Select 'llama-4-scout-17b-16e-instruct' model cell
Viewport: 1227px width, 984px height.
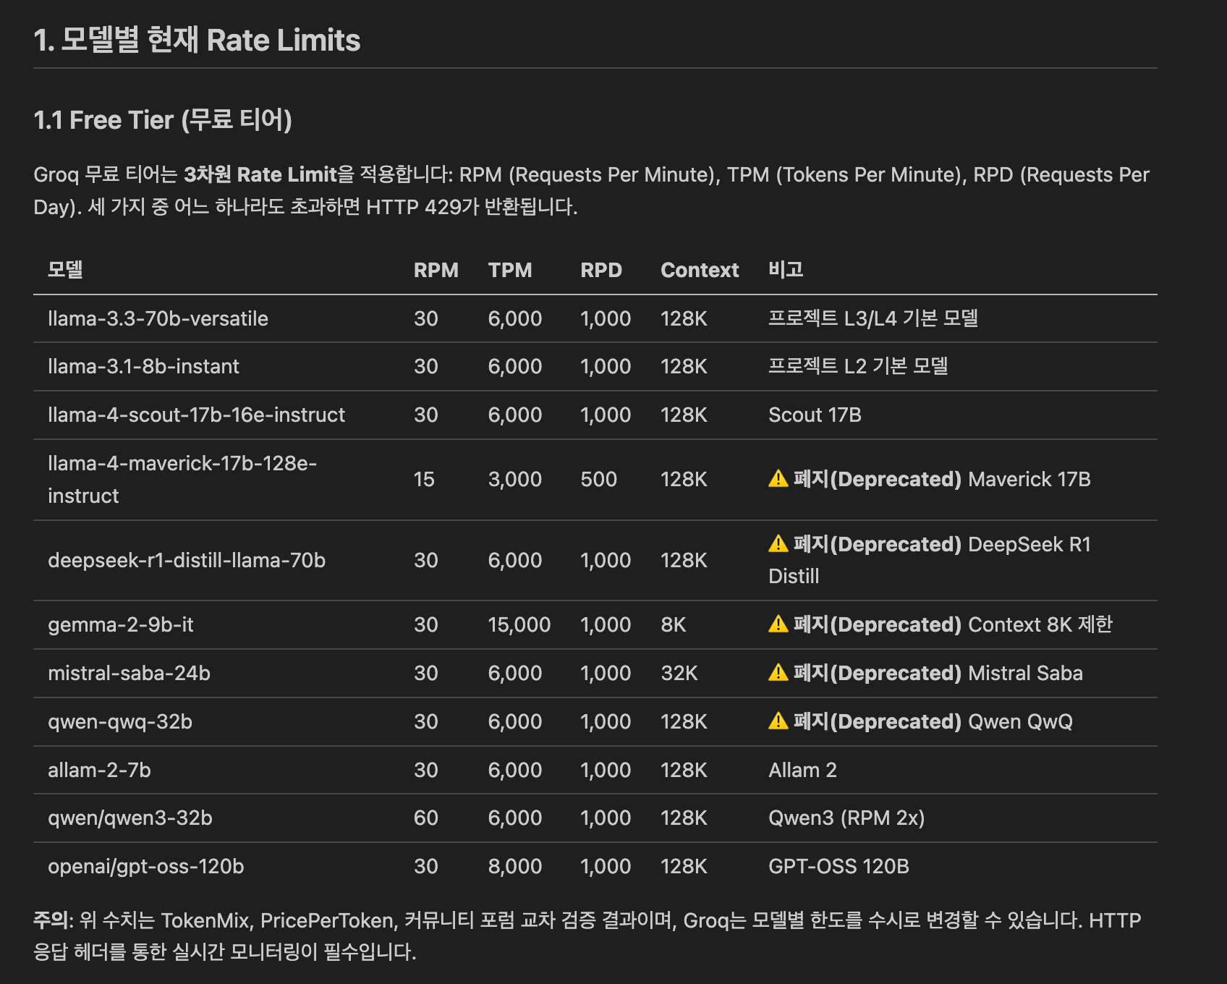196,415
